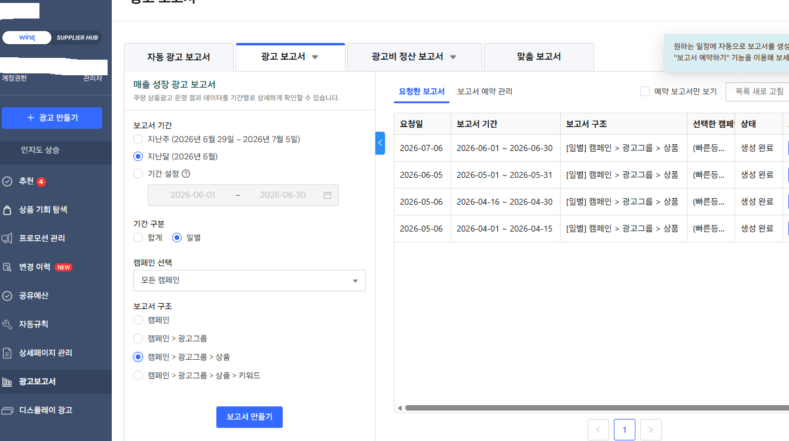Select page 1 in pagination

pos(625,430)
